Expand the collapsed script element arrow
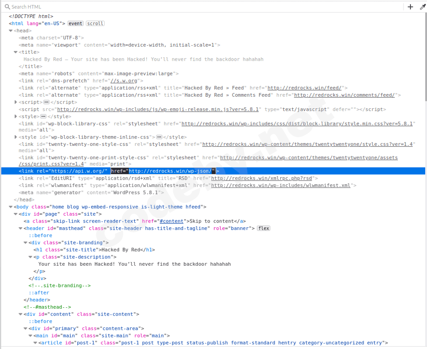Screen dimensions: 427x349 coord(16,102)
